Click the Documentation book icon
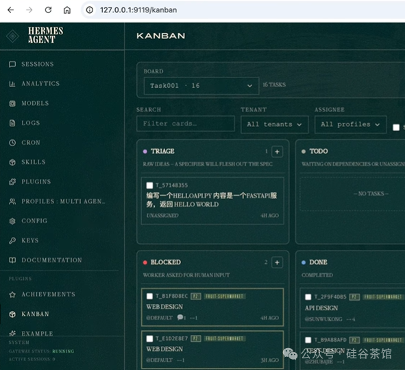 [12, 260]
